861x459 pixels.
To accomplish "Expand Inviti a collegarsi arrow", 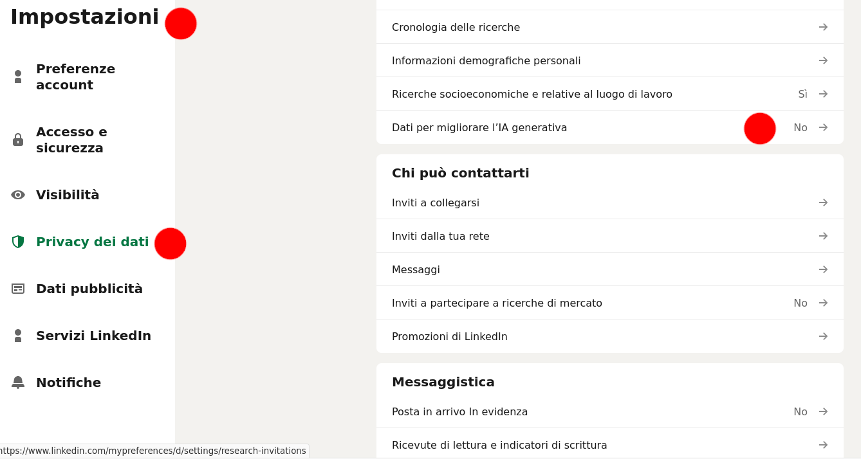I will coord(823,203).
